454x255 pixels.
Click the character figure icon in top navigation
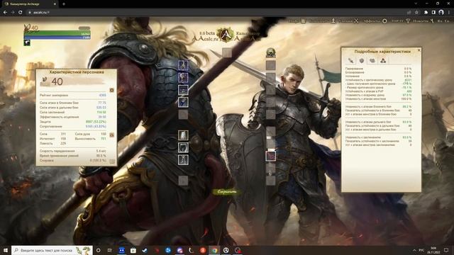point(333,21)
